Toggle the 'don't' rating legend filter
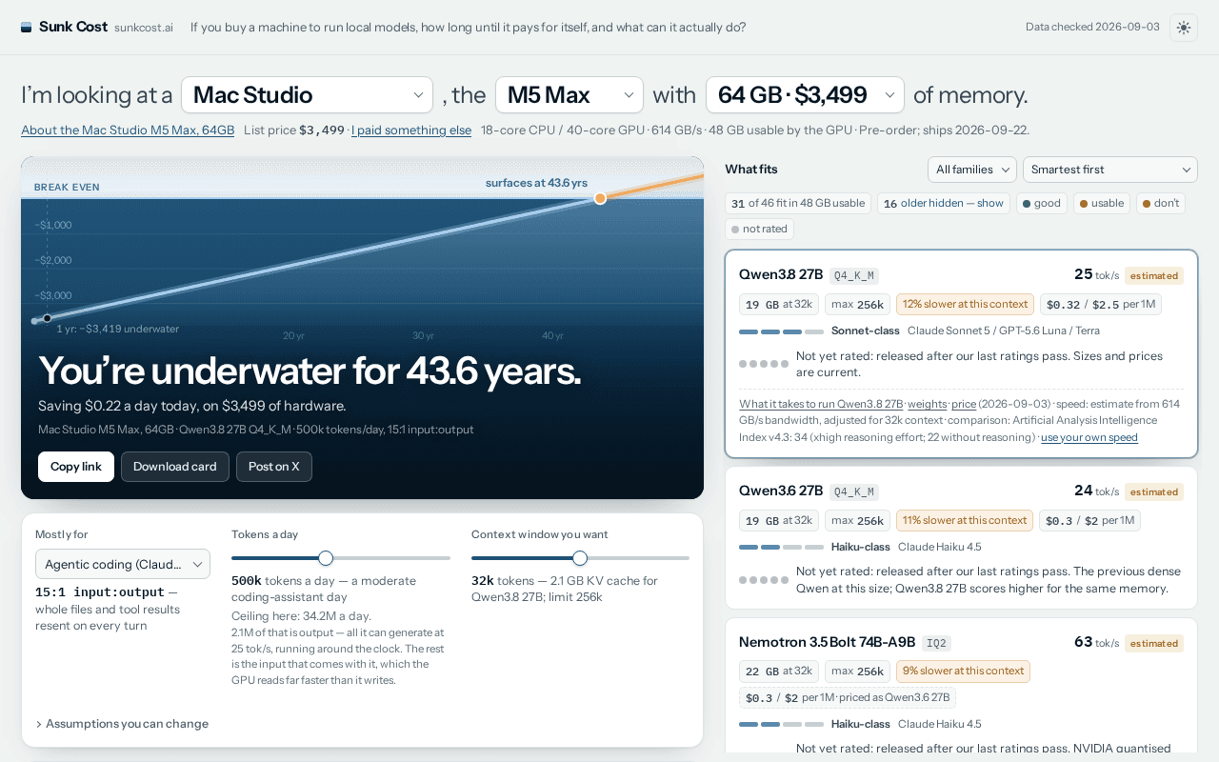 coord(1160,203)
